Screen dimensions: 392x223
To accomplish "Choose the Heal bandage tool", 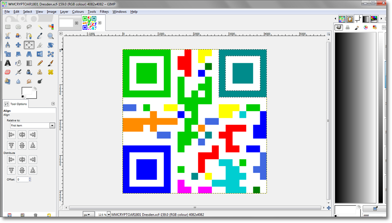I will coord(50,72).
